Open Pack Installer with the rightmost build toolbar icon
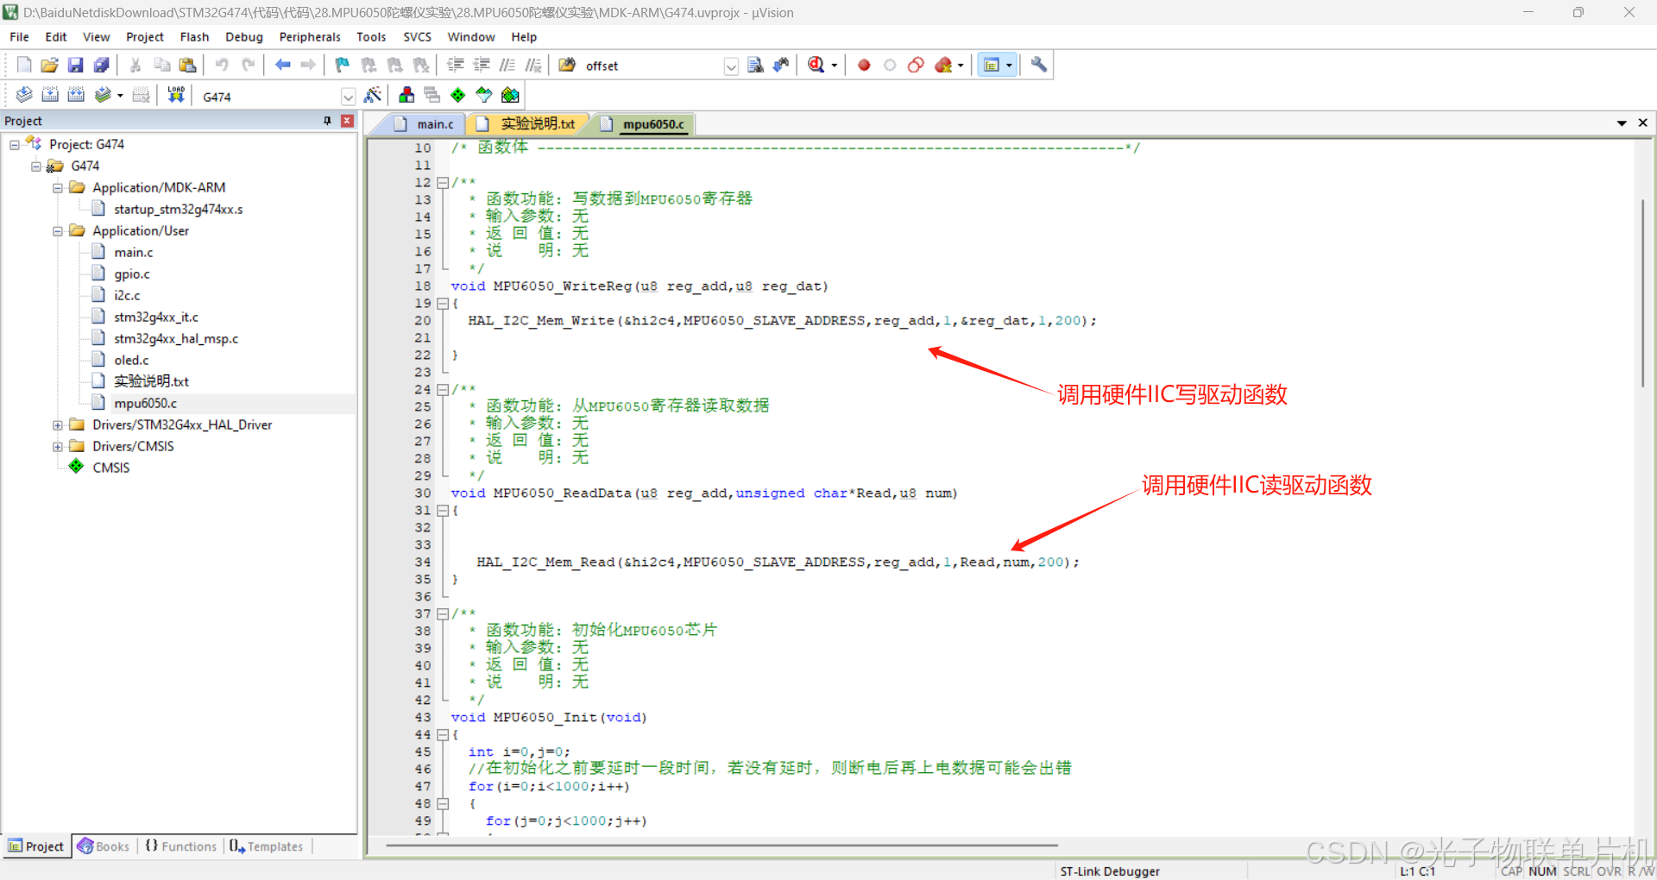The height and width of the screenshot is (880, 1657). point(510,95)
